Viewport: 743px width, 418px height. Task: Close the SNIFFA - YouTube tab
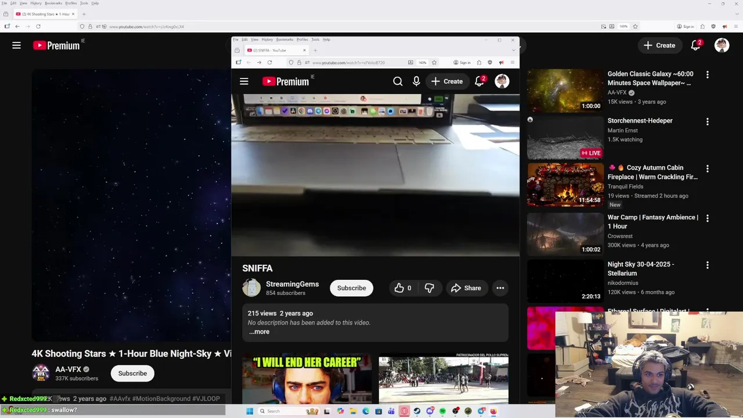(x=304, y=51)
